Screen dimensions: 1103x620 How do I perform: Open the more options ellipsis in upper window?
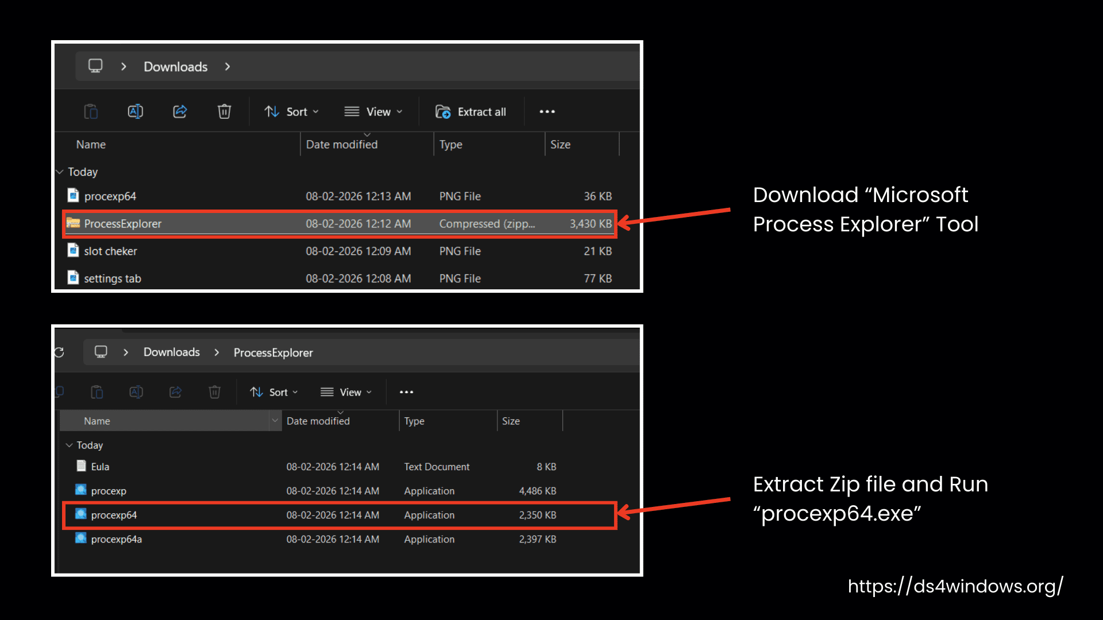click(547, 112)
